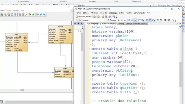185x104 pixels.
Task: Collapse the create table client block
Action: click(x=90, y=49)
